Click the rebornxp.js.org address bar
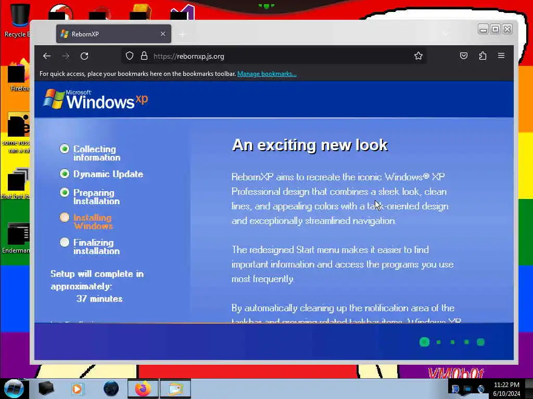533x399 pixels. point(274,56)
